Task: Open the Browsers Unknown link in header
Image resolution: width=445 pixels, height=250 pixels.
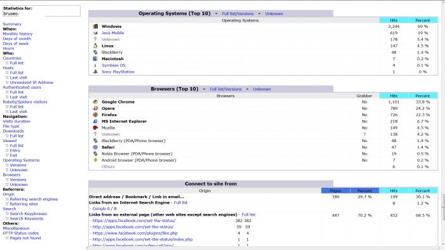Action: (x=262, y=89)
